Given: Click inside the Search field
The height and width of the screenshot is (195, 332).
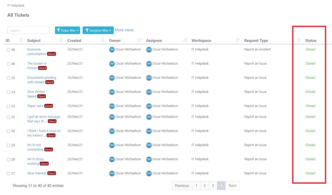Looking at the screenshot, I should tap(28, 30).
